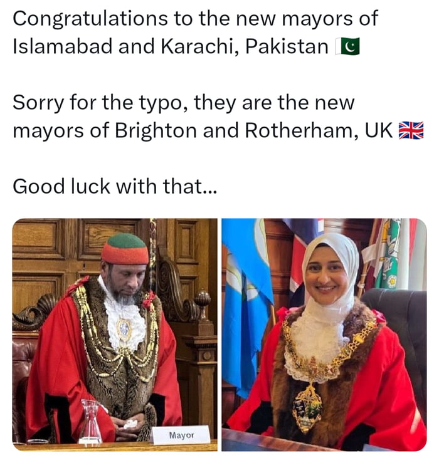Select the word "Brighton" in the post
439x458 pixels.
pos(156,130)
